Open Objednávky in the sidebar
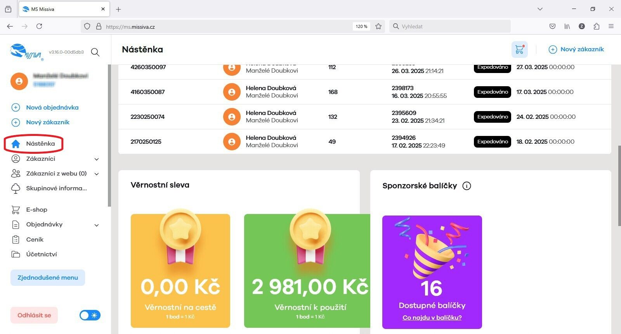Screen dimensions: 621x334 44,224
